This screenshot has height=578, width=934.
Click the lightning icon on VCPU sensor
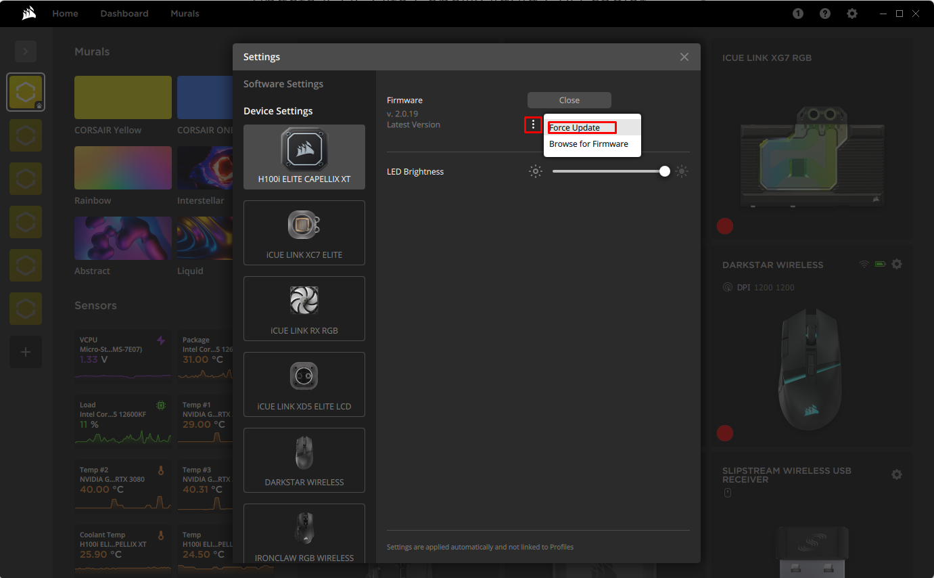(x=161, y=340)
